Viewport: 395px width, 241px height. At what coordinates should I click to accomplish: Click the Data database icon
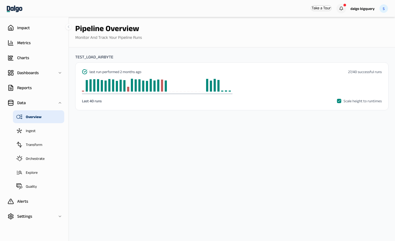coord(11,103)
